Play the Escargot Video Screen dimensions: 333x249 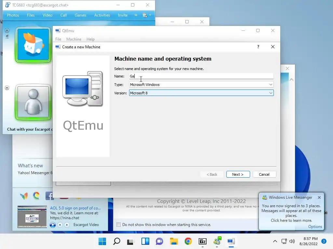click(53, 225)
